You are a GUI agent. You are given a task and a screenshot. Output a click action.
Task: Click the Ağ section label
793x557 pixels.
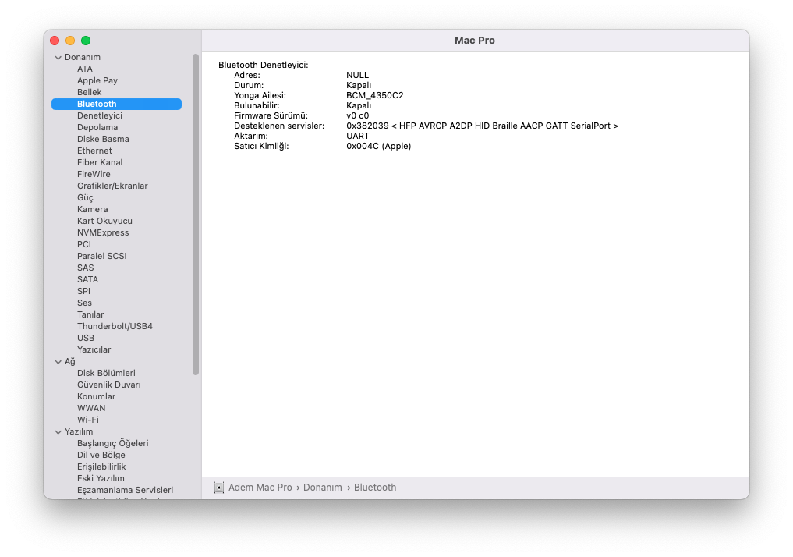[70, 362]
